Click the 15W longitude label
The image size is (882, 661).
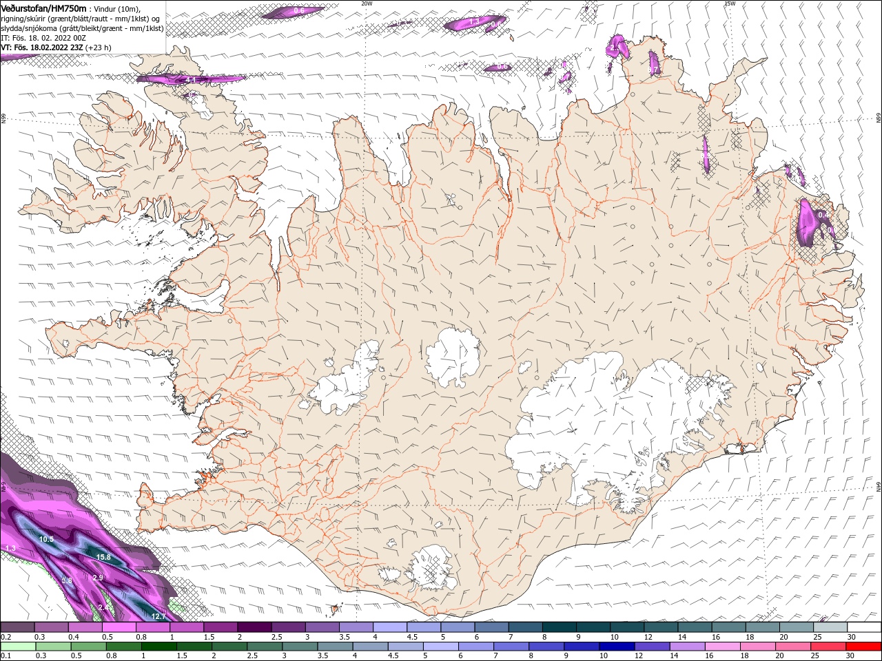(730, 3)
